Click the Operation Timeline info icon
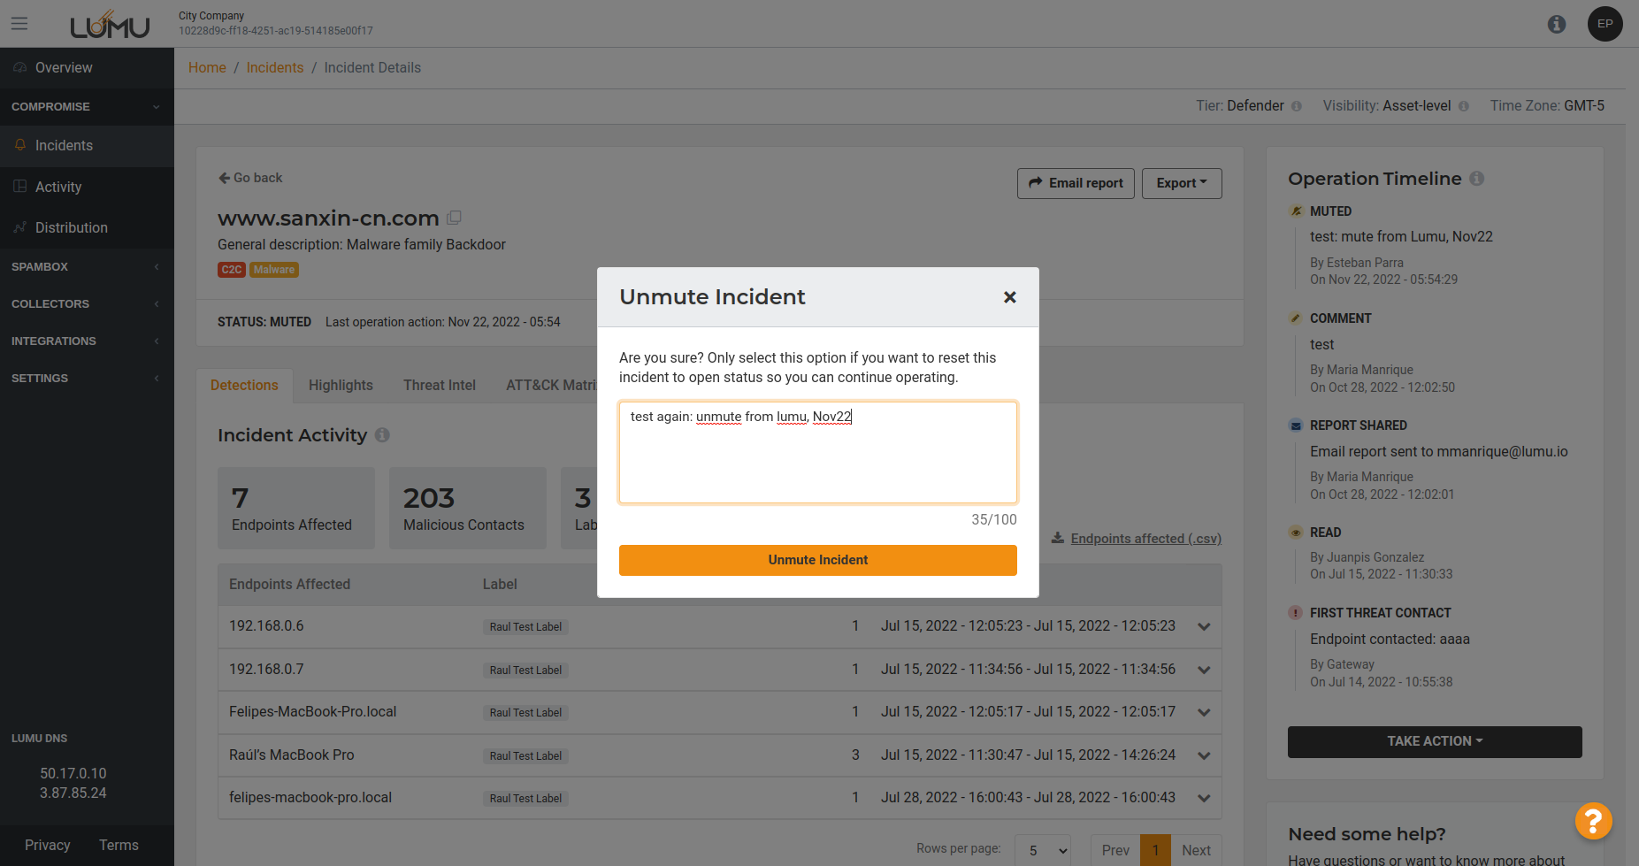Screen dimensions: 1639x866 click(1476, 179)
